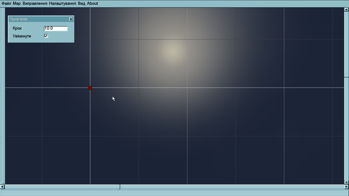Click the vertical scrollbar down arrow
The height and width of the screenshot is (196, 349).
(346, 182)
